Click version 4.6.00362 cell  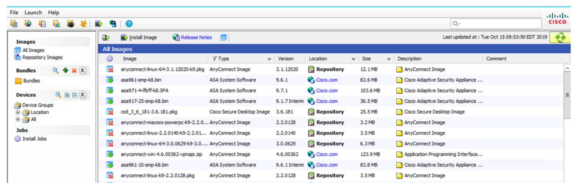click(x=287, y=154)
